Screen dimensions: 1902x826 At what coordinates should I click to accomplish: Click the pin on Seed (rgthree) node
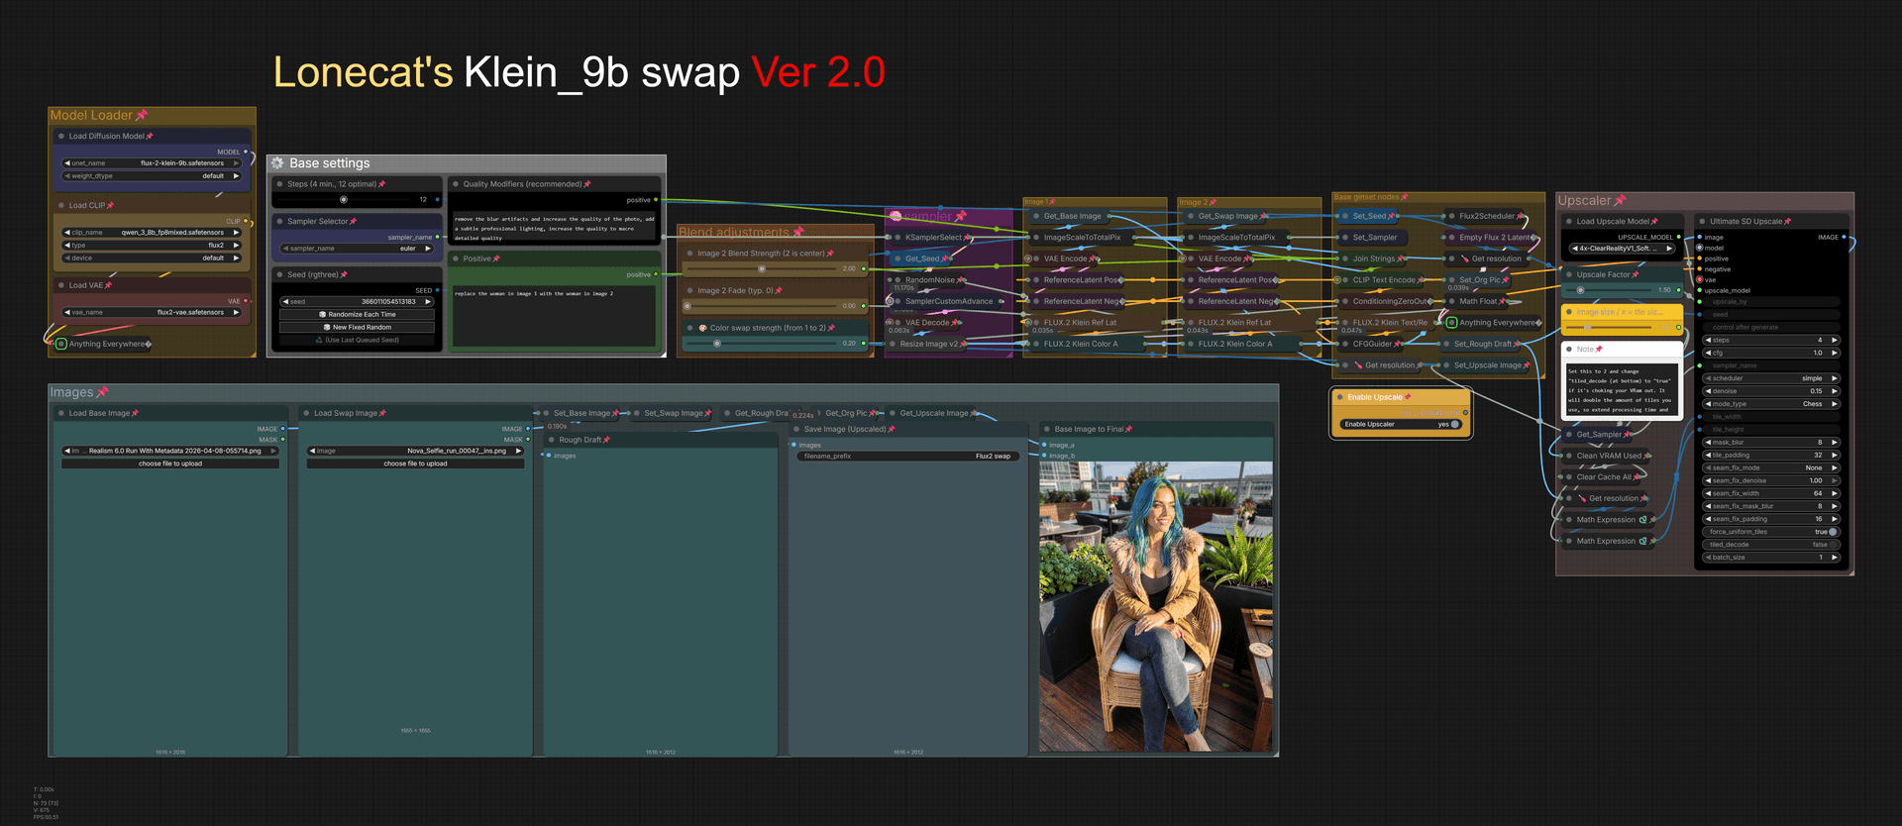tap(344, 275)
